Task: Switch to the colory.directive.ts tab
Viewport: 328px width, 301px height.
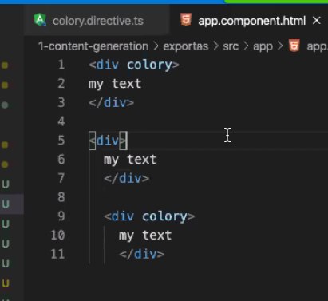Action: (x=97, y=21)
